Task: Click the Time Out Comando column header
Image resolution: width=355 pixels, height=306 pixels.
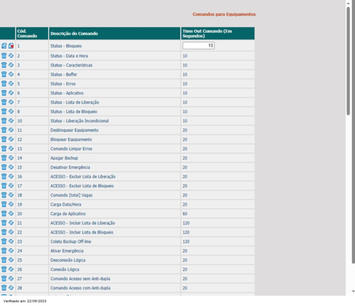Action: [x=218, y=34]
